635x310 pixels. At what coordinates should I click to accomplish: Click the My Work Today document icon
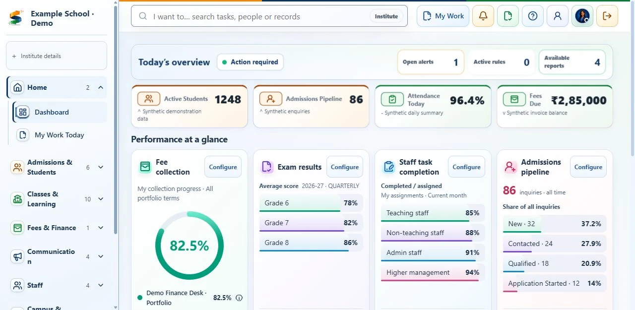tap(22, 135)
